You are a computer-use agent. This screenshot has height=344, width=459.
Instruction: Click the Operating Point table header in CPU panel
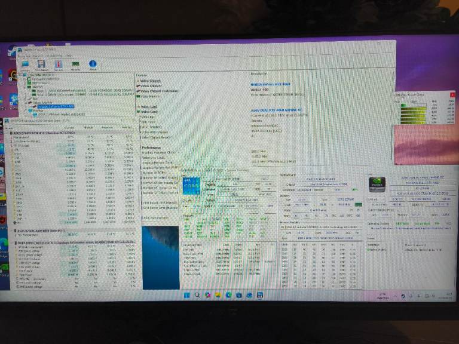[192, 244]
